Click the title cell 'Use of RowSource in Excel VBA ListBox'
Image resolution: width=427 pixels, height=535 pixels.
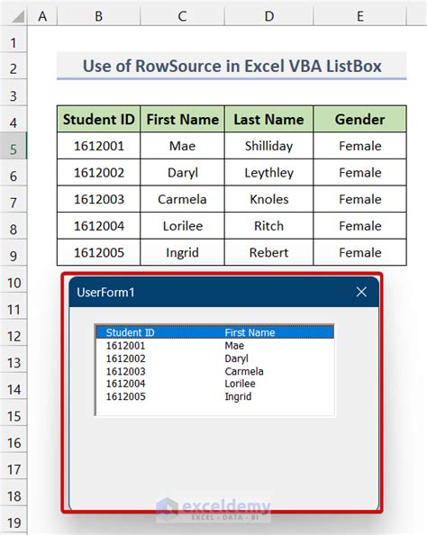[x=232, y=66]
